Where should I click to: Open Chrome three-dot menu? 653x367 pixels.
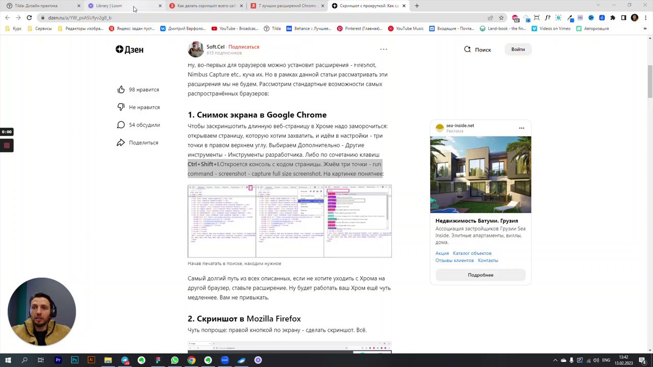pyautogui.click(x=646, y=17)
